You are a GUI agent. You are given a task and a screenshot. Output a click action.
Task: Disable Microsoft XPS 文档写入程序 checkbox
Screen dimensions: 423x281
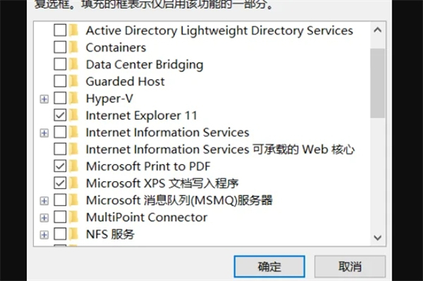pyautogui.click(x=60, y=183)
